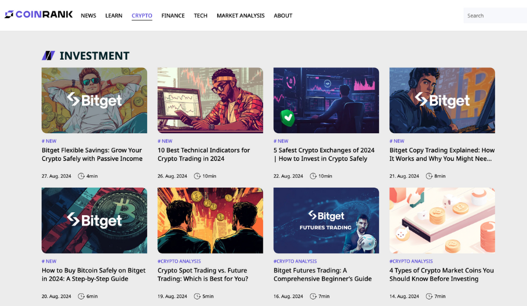
Task: Open Bitget Copy Trading Explained title
Action: pos(442,155)
